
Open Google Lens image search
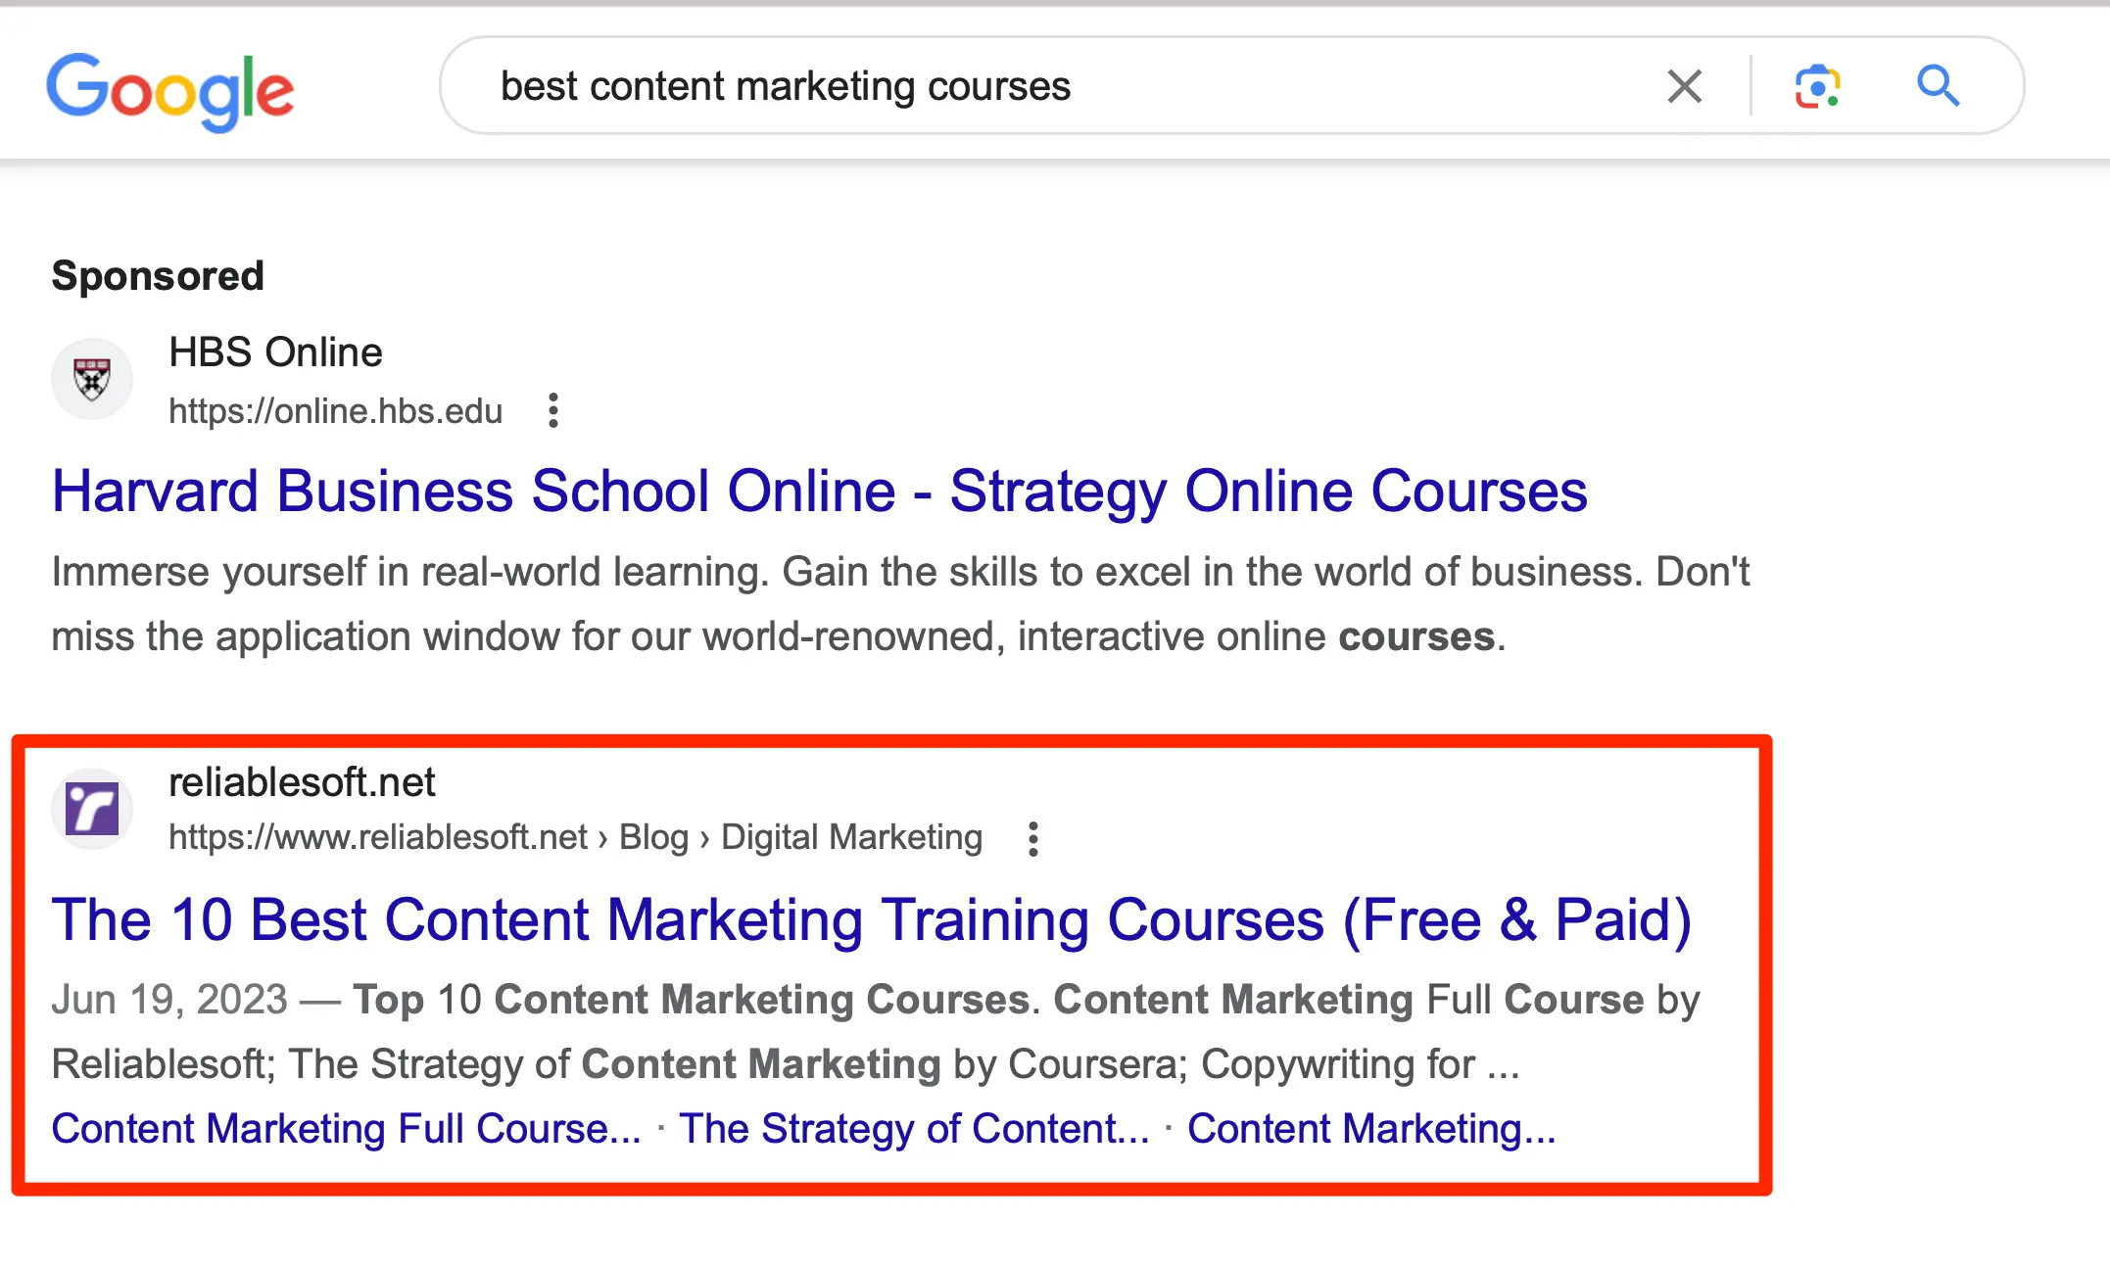(1817, 86)
